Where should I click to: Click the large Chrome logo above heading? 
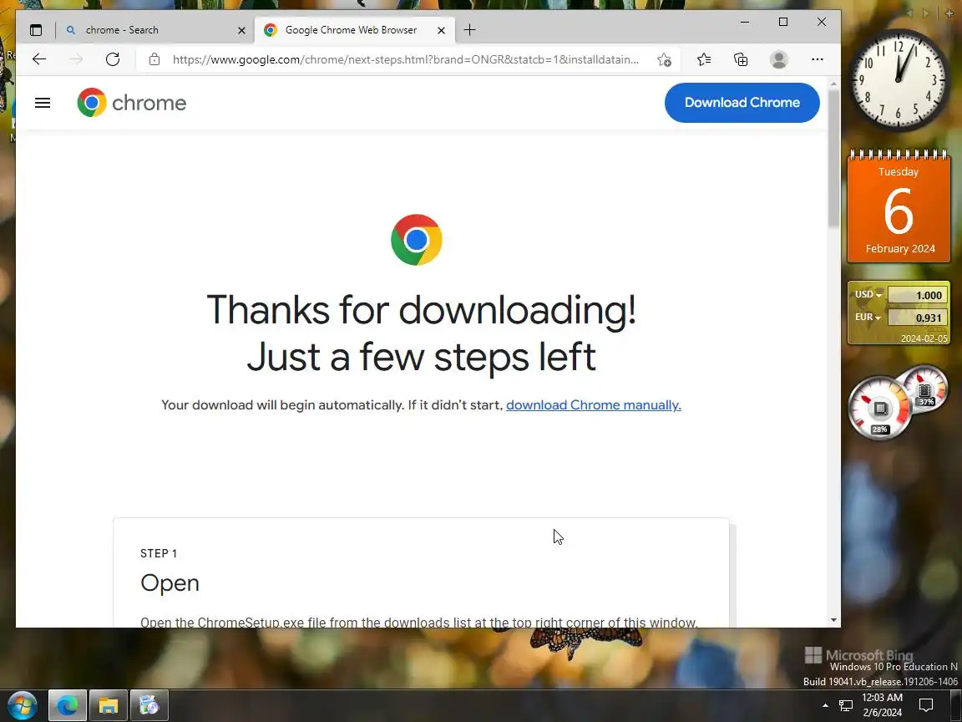tap(417, 240)
